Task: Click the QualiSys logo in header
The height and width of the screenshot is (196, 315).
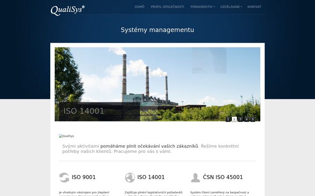Action: [x=67, y=10]
